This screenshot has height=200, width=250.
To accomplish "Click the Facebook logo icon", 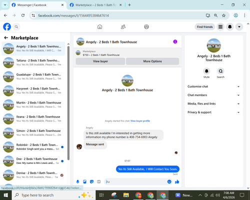I will [x=7, y=26].
